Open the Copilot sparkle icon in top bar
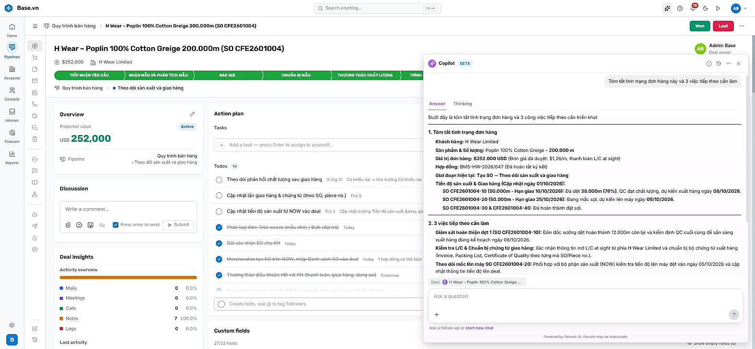The width and height of the screenshot is (755, 349). pos(667,8)
